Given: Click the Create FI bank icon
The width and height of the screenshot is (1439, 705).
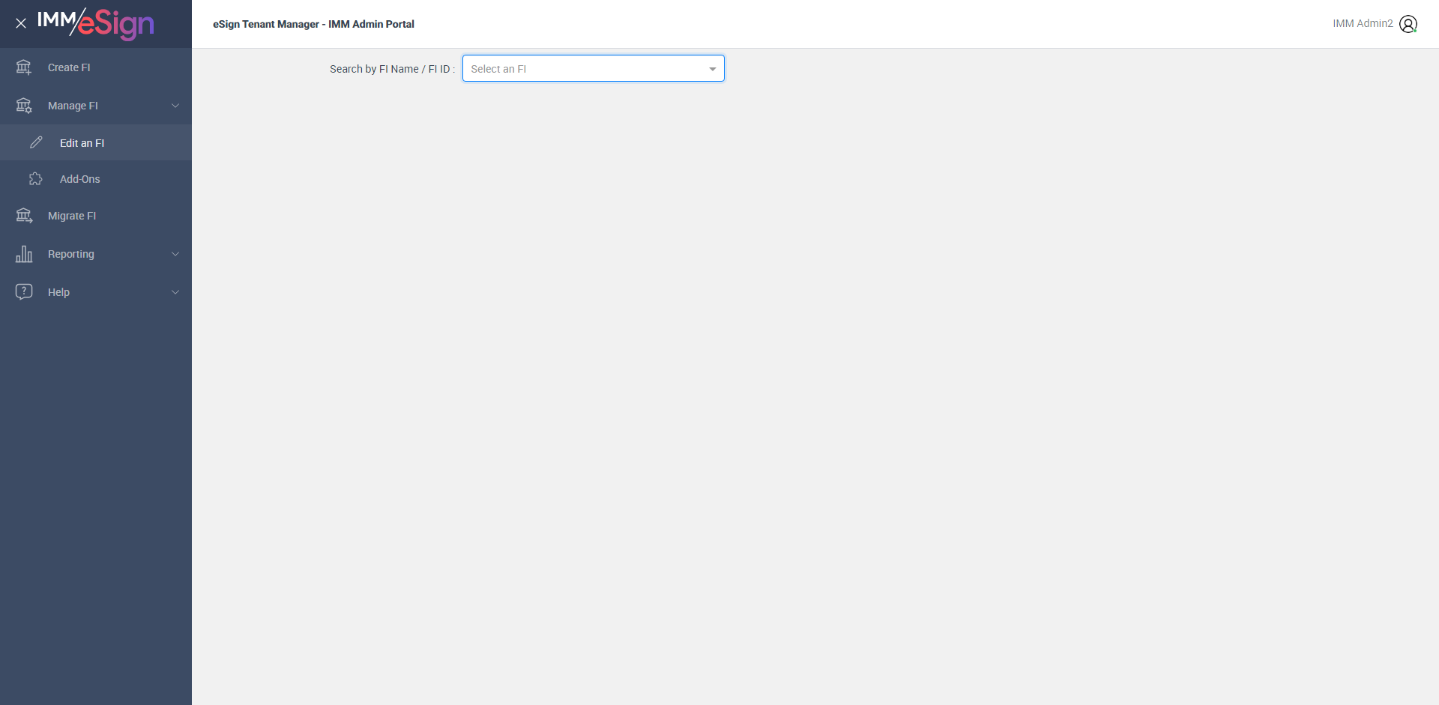Looking at the screenshot, I should pyautogui.click(x=24, y=67).
